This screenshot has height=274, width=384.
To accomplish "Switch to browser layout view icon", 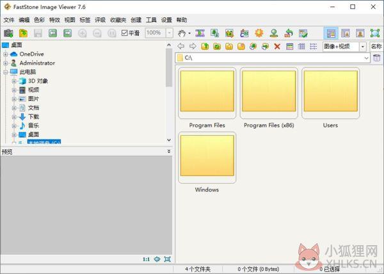I will [x=331, y=33].
